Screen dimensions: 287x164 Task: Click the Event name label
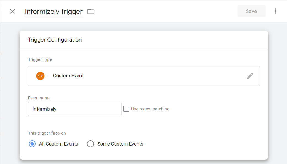pos(39,98)
